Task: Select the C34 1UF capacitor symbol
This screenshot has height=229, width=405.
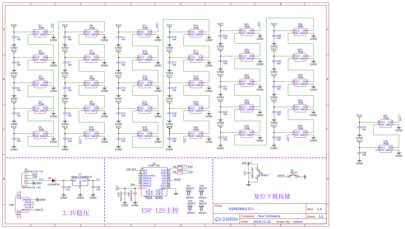Action: (x=93, y=187)
